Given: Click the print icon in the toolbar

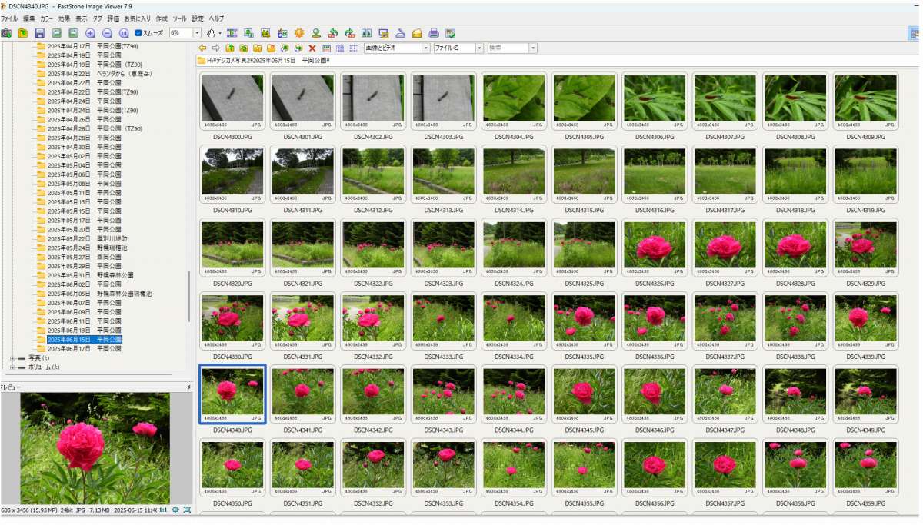Looking at the screenshot, I should [434, 33].
